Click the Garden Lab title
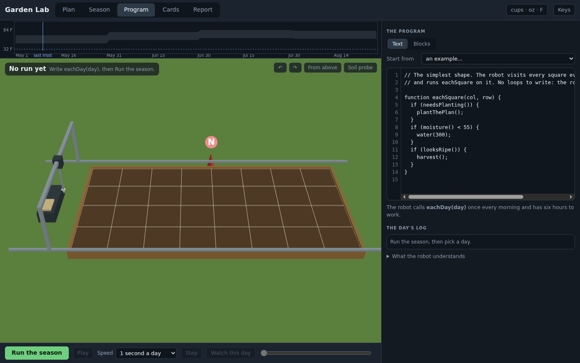 click(x=27, y=10)
